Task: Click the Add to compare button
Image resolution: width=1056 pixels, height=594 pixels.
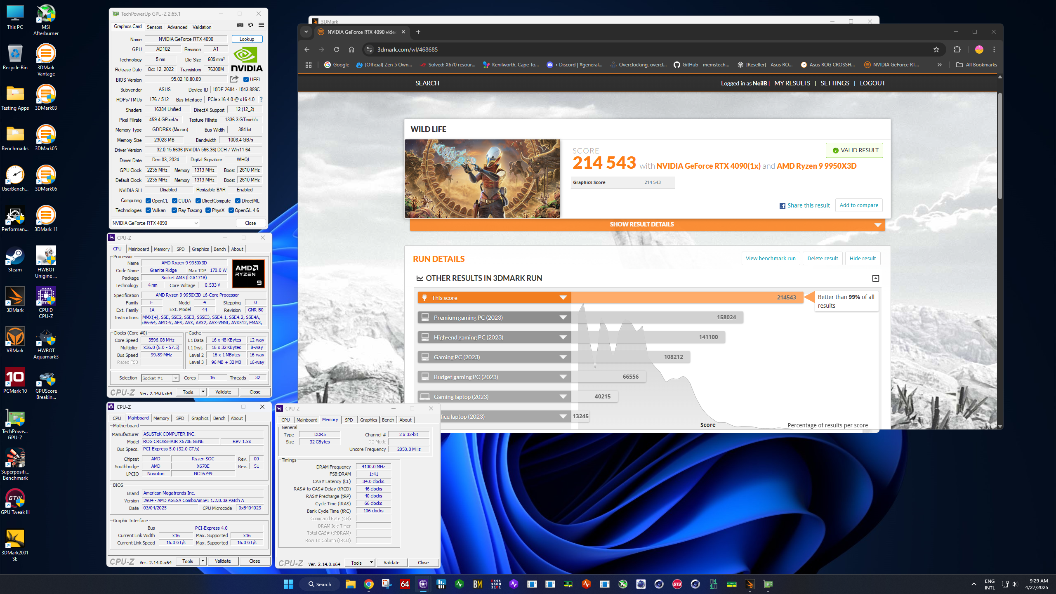Action: tap(859, 205)
